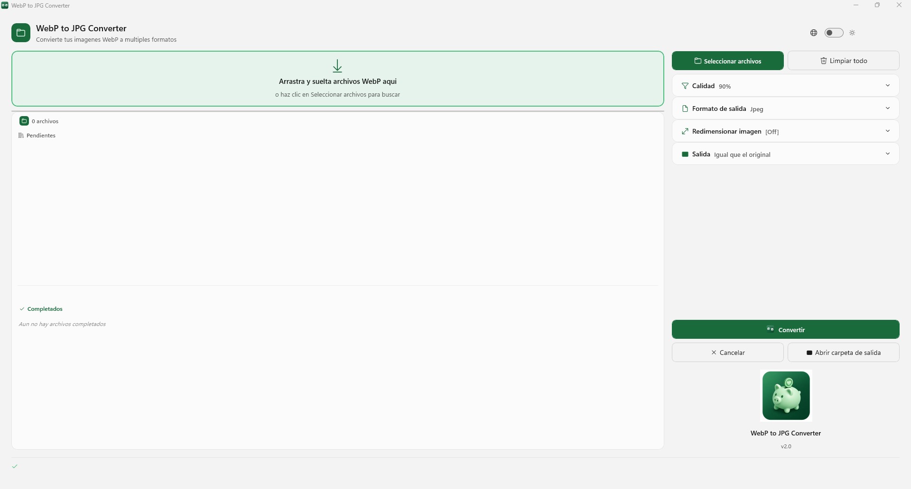Click the WebP drag and drop area

[x=338, y=79]
